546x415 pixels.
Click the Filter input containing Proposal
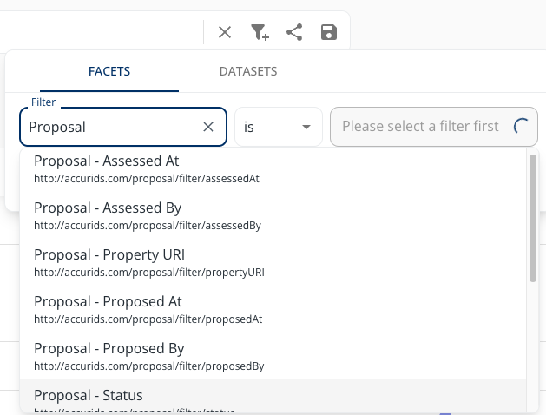tap(113, 127)
